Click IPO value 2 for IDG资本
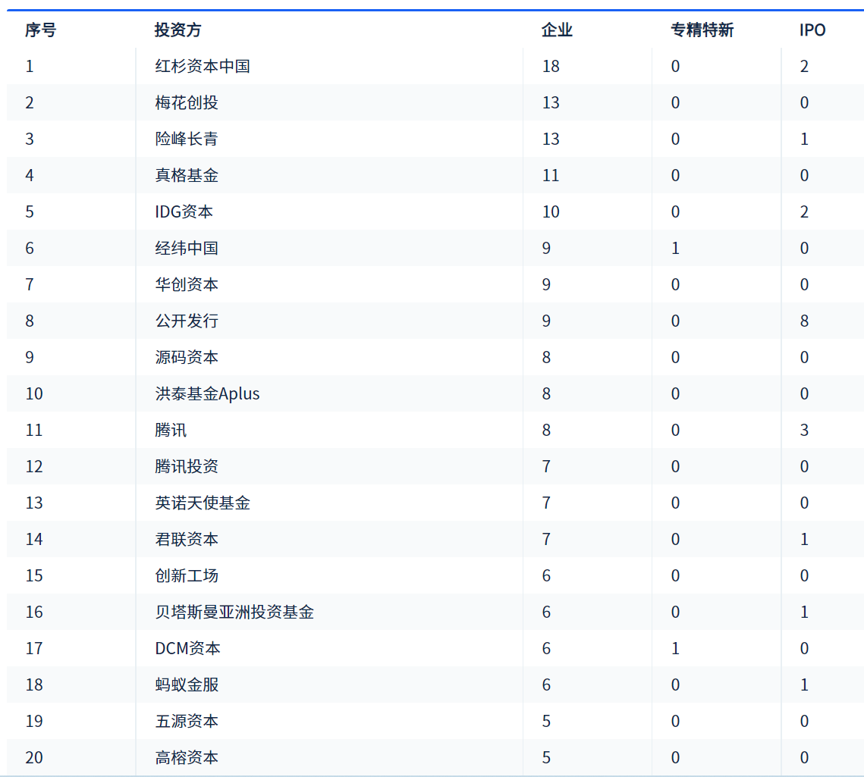This screenshot has width=864, height=777. (805, 211)
